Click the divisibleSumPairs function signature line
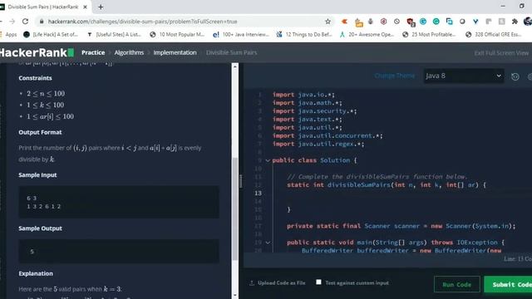This screenshot has height=299, width=532. click(x=387, y=185)
